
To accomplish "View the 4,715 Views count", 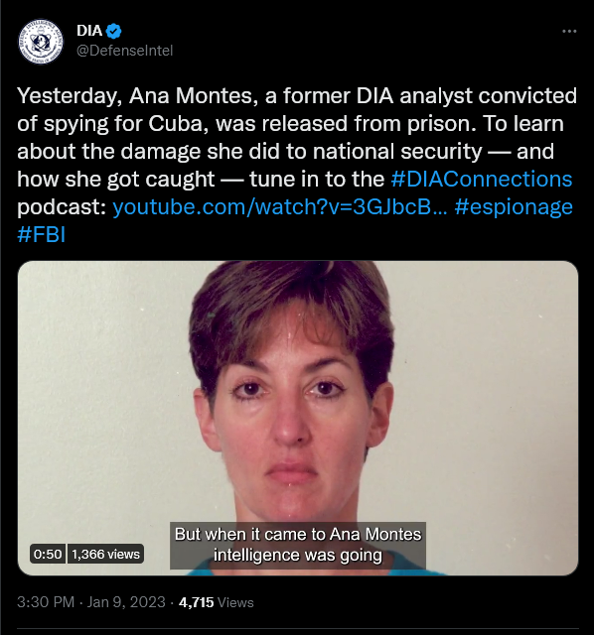I will tap(217, 602).
